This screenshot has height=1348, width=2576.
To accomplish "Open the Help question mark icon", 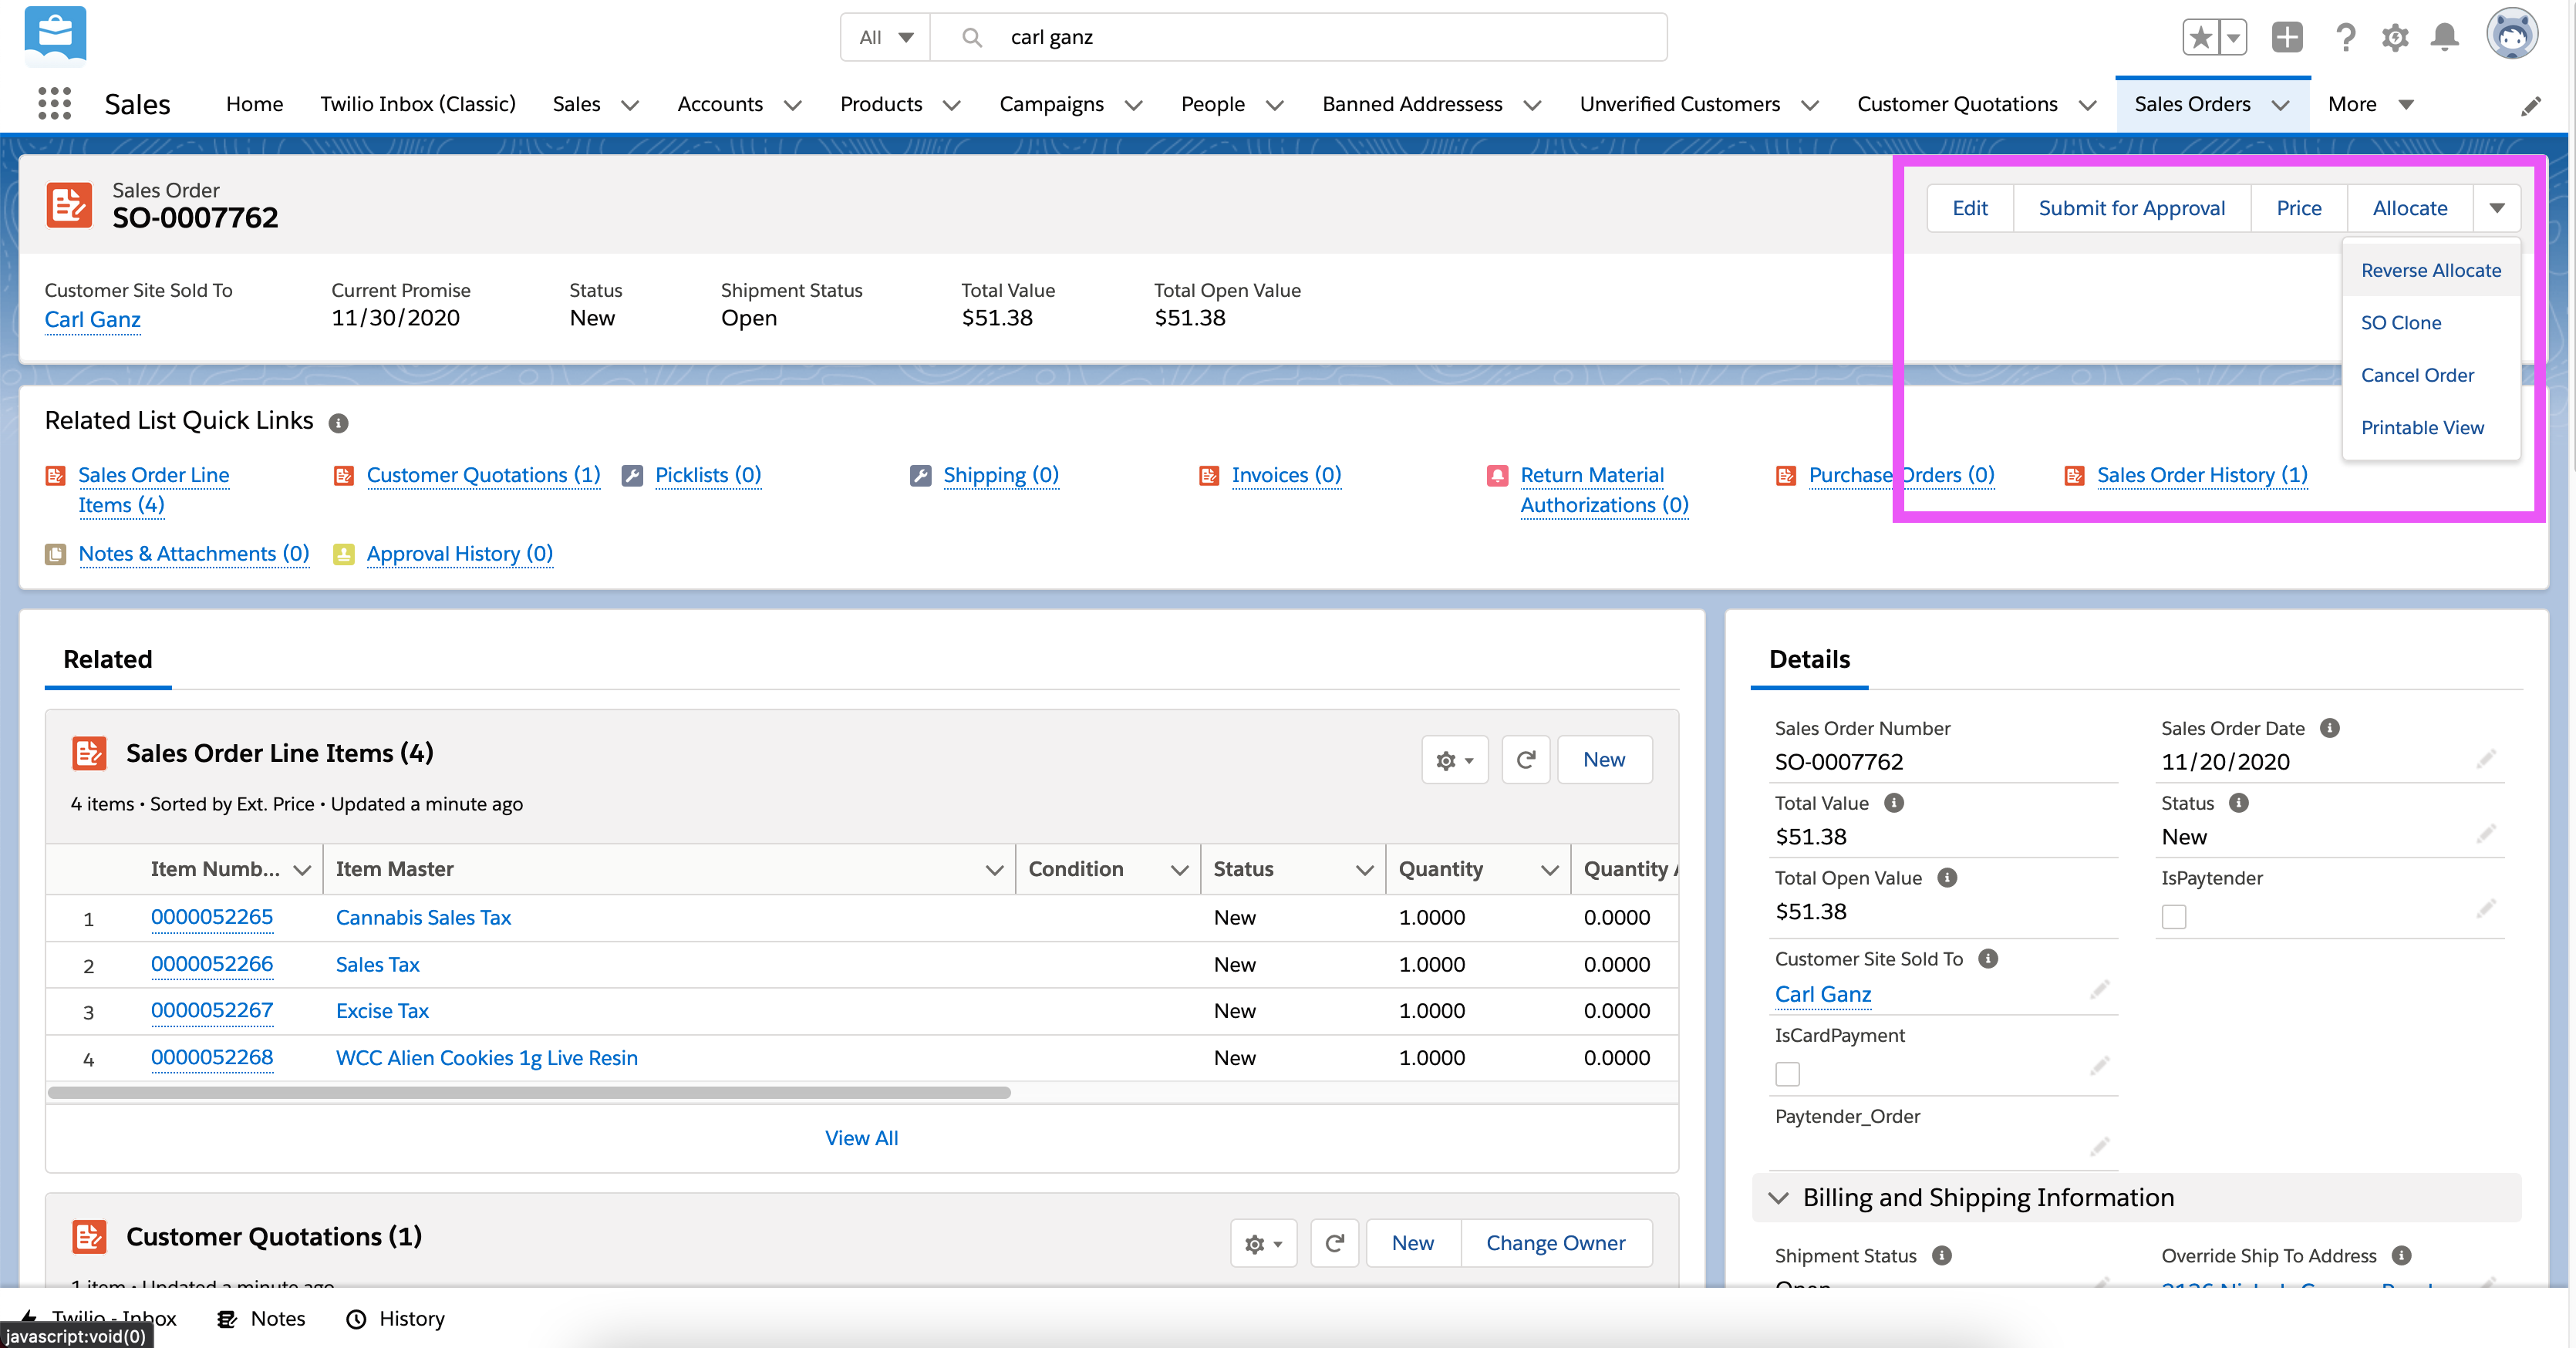I will tap(2345, 38).
